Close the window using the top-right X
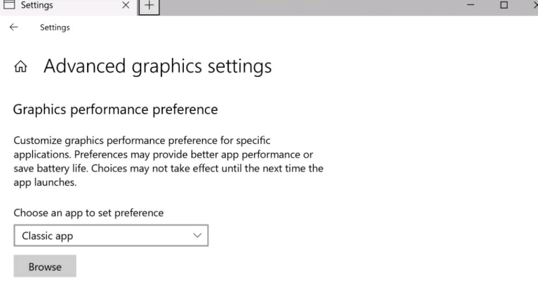Viewport: 538px width, 287px height. click(535, 5)
